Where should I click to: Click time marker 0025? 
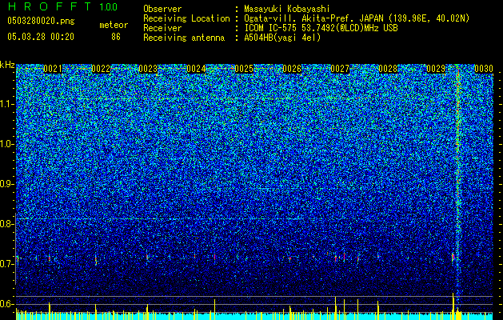(245, 69)
